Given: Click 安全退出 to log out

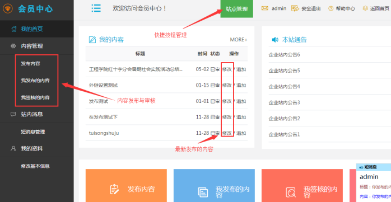Looking at the screenshot, I should click(311, 9).
